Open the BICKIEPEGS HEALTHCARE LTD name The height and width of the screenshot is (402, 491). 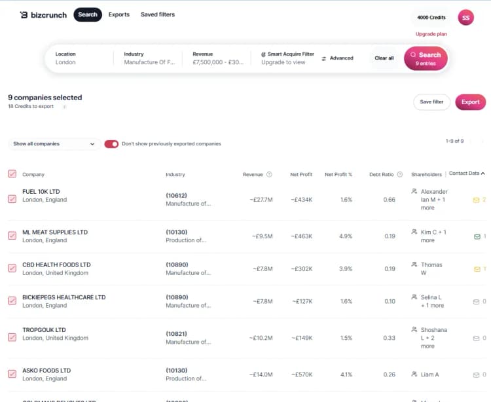[64, 297]
